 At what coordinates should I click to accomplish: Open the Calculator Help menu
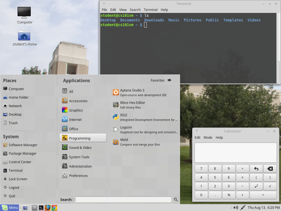pyautogui.click(x=219, y=137)
